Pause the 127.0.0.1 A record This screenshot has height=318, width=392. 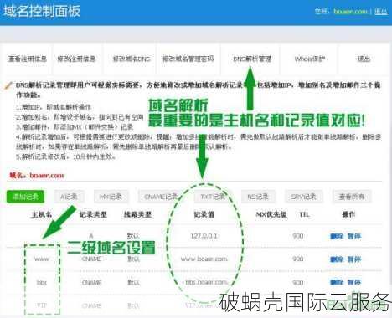[354, 237]
